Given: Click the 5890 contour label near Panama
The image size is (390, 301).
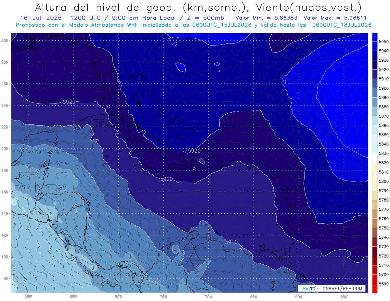Looking at the screenshot, I should click(155, 282).
